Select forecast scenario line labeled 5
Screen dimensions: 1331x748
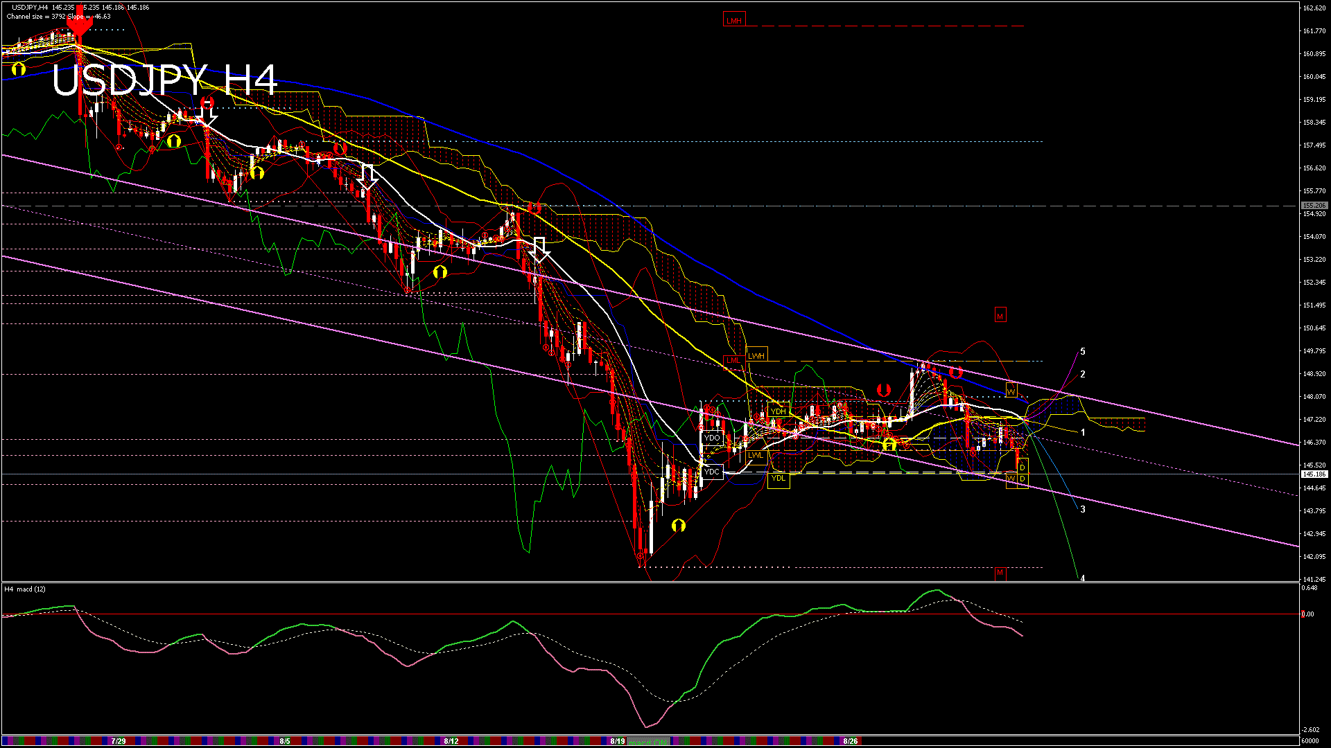[x=1083, y=352]
